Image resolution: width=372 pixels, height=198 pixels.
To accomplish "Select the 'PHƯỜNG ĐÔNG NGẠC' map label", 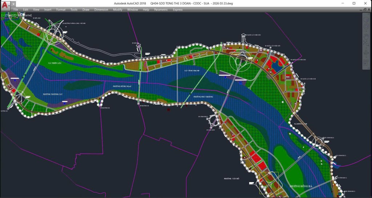I will pos(122,86).
